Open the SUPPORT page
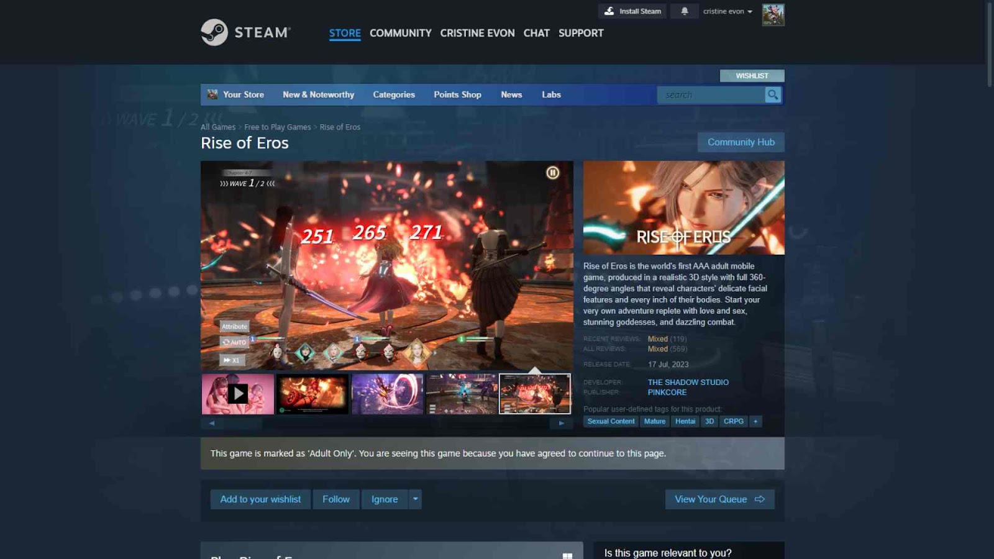 [581, 33]
